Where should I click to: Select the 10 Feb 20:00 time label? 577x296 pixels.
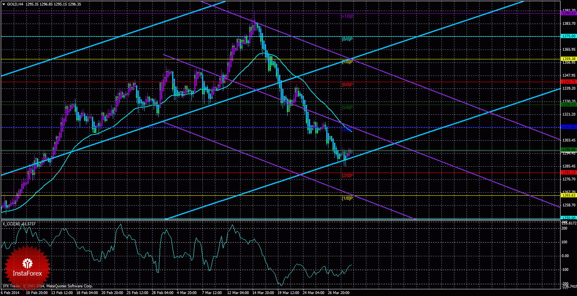click(x=37, y=293)
